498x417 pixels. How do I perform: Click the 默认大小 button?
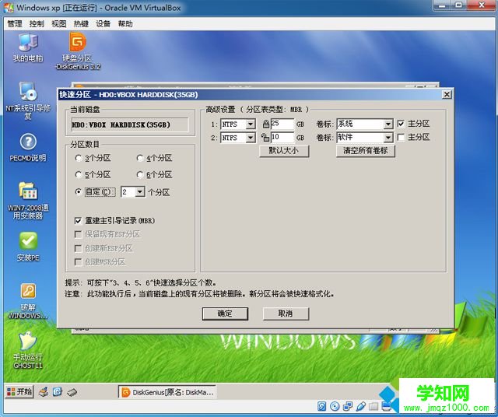coord(283,150)
